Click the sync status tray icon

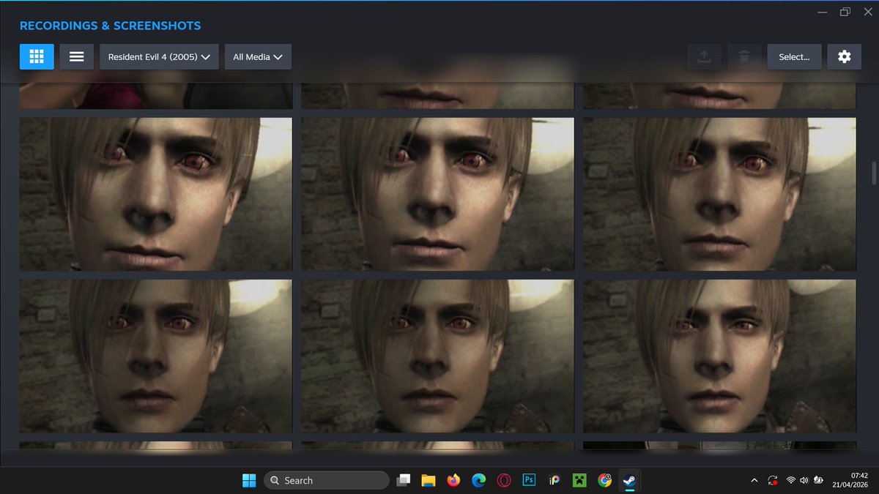772,480
